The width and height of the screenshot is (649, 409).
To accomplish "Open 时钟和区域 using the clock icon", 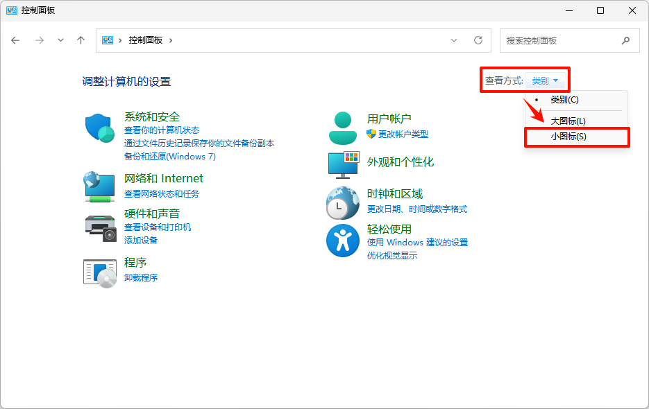I will pos(342,204).
